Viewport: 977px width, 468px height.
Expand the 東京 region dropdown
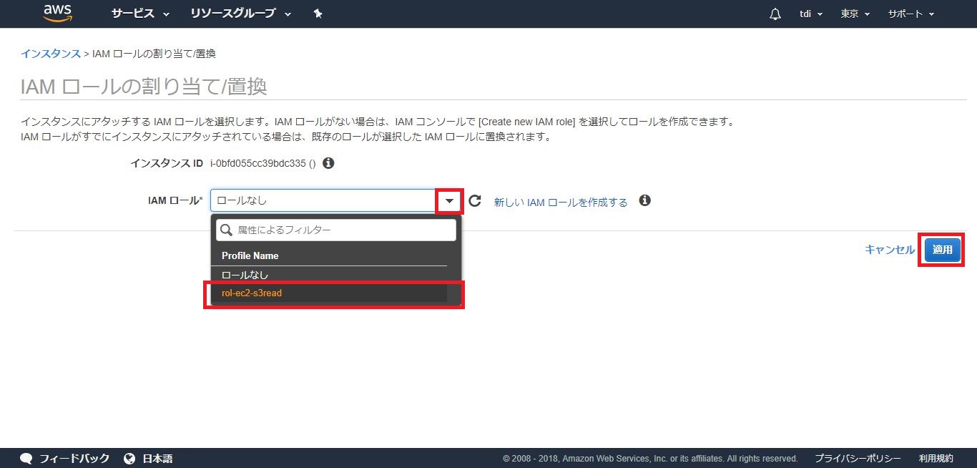point(855,14)
